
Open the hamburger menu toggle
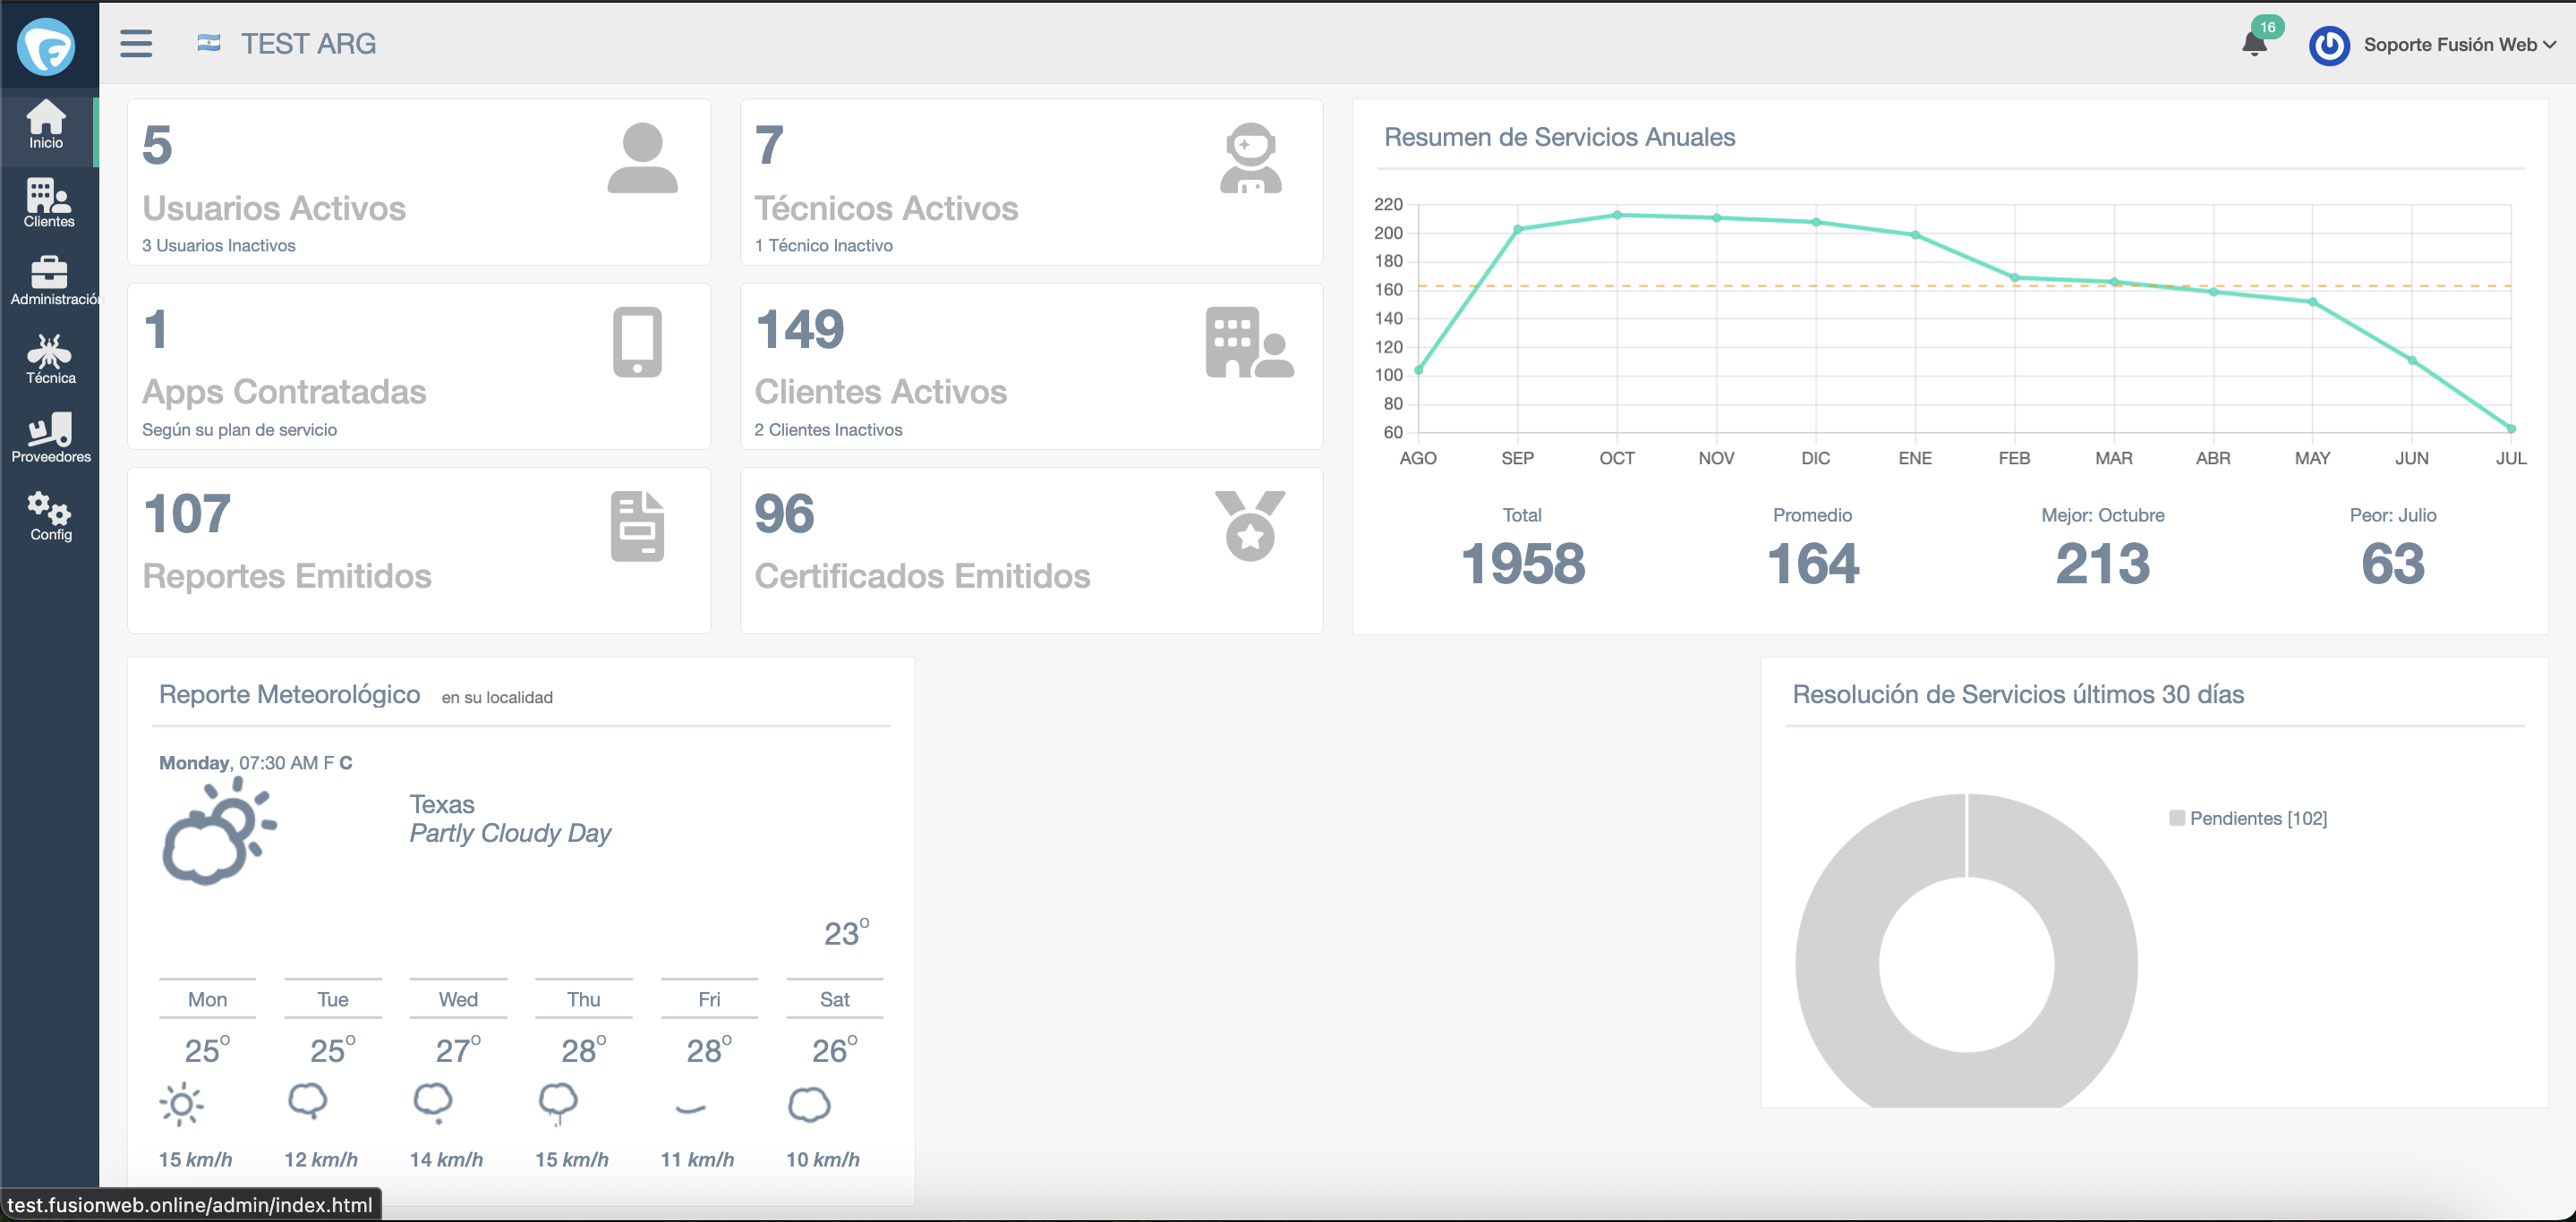[136, 44]
